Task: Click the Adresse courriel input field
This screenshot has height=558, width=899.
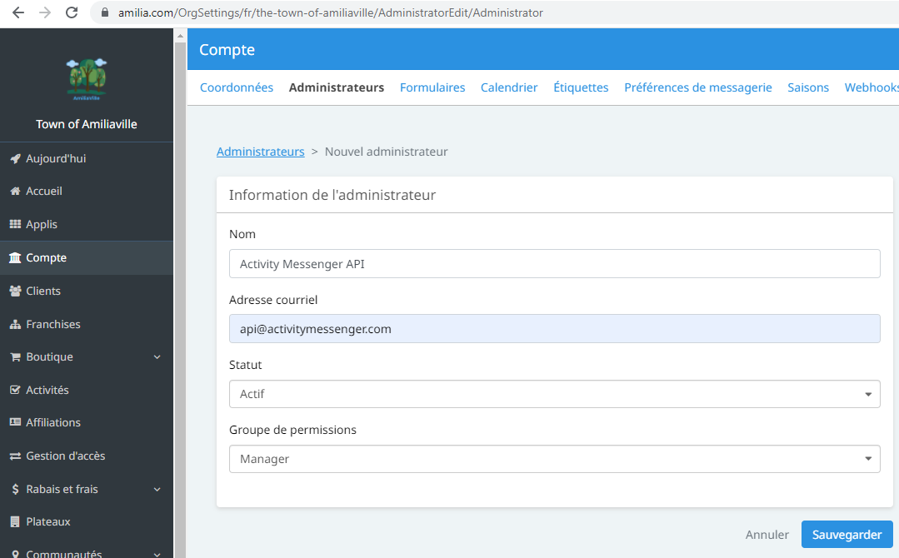Action: [x=554, y=329]
